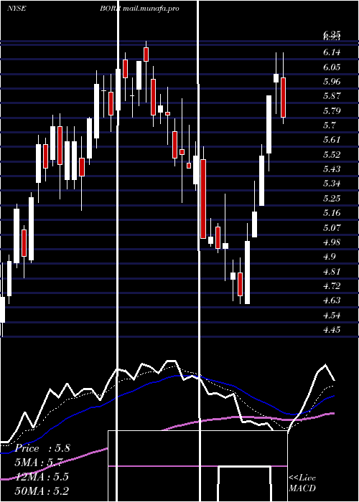Click the last red candlestick on the right
The width and height of the screenshot is (359, 502).
[284, 98]
